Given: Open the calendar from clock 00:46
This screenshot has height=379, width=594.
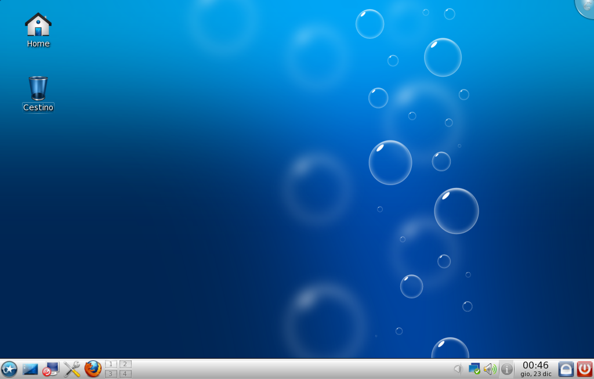Looking at the screenshot, I should pyautogui.click(x=535, y=369).
